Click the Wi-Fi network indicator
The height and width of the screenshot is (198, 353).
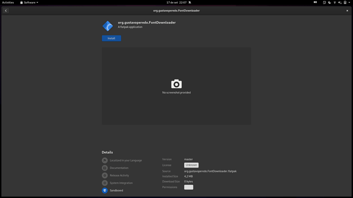pos(335,3)
